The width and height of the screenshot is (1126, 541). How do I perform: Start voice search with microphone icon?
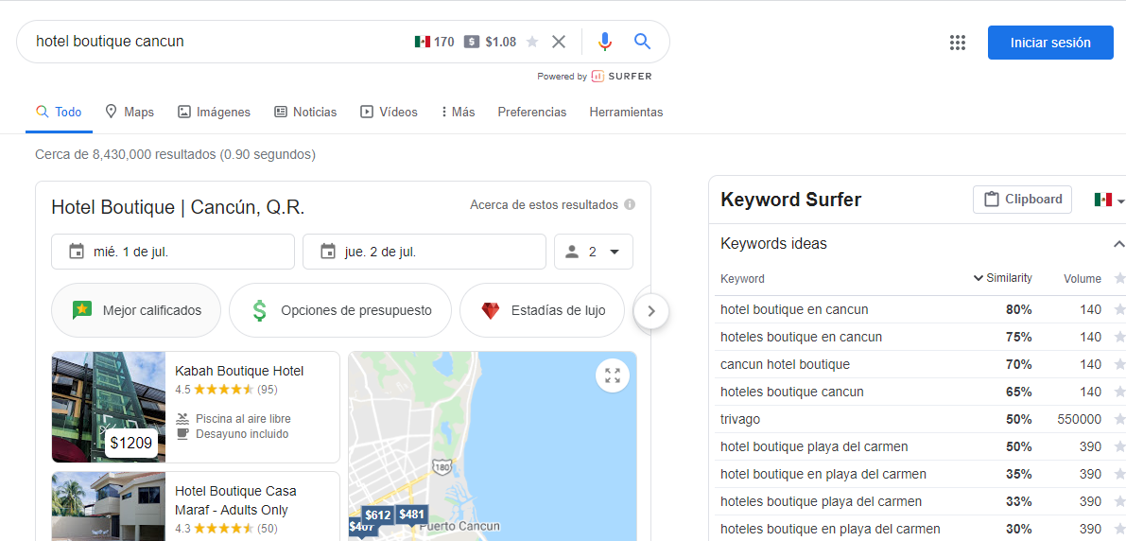[x=605, y=42]
